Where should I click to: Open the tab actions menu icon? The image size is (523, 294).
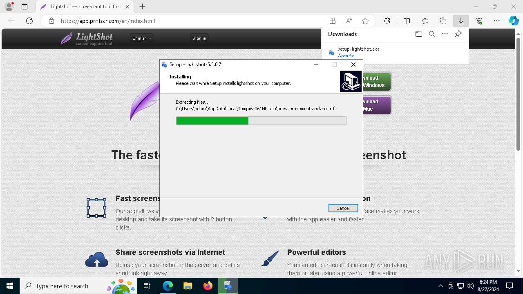tap(25, 7)
